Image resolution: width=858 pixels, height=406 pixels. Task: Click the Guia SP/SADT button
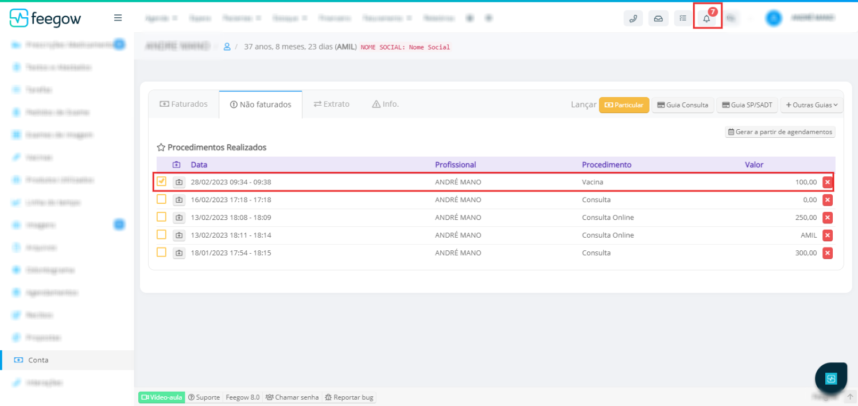pos(747,105)
